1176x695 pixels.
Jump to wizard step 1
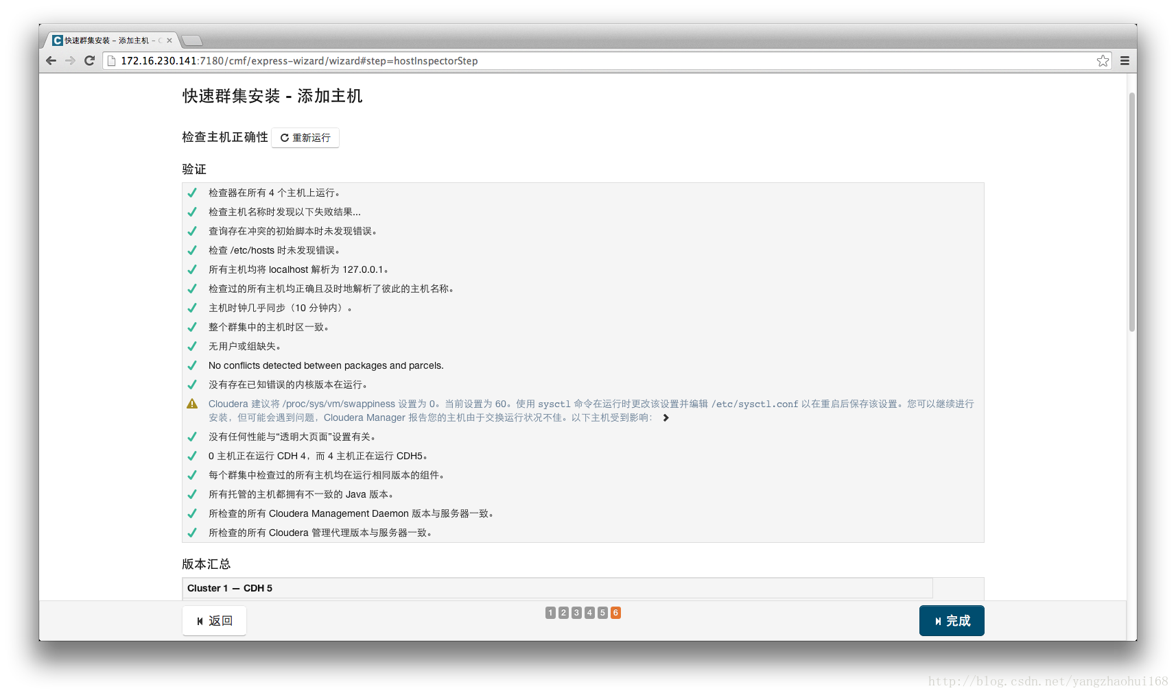tap(550, 613)
